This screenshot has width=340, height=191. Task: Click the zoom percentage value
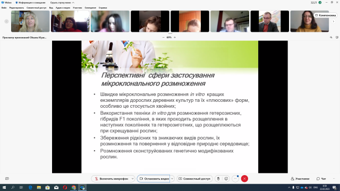pos(169,38)
